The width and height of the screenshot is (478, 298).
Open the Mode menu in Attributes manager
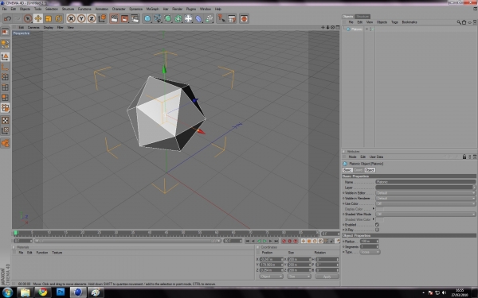(352, 157)
